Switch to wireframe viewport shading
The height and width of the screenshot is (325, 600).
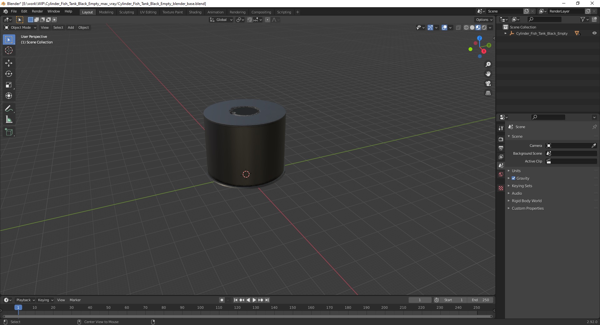pyautogui.click(x=466, y=27)
